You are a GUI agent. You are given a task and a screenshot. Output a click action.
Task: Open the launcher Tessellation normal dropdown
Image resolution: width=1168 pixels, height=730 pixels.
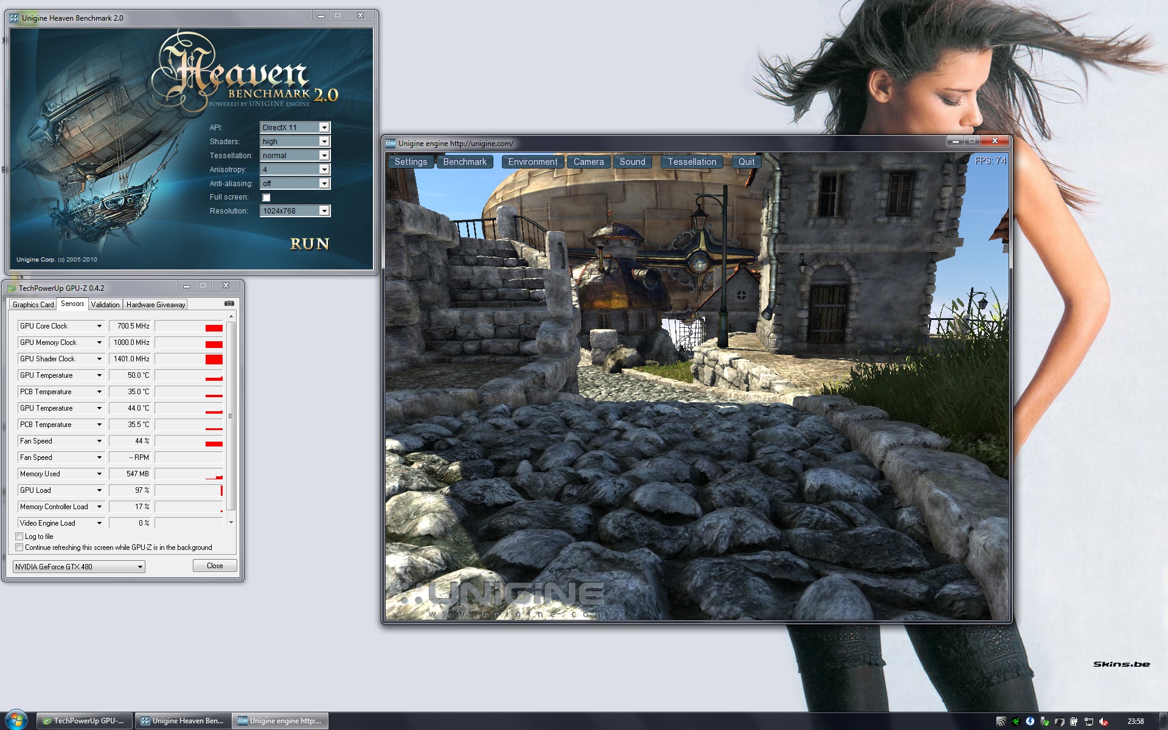click(x=295, y=155)
